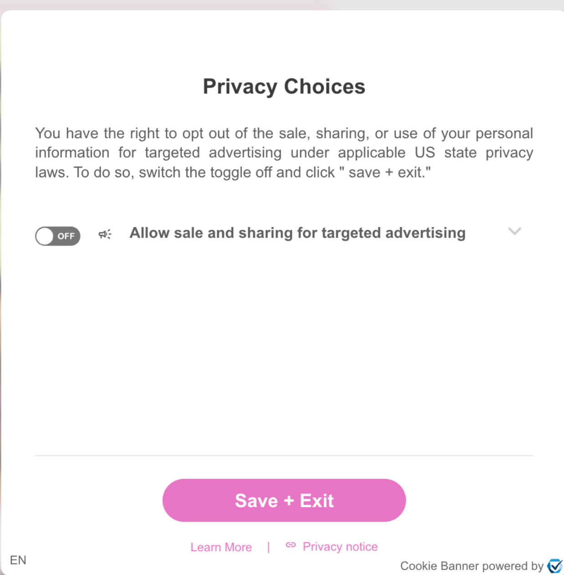Screen dimensions: 564x575
Task: Click the OFF label inside the switch
Action: click(66, 236)
